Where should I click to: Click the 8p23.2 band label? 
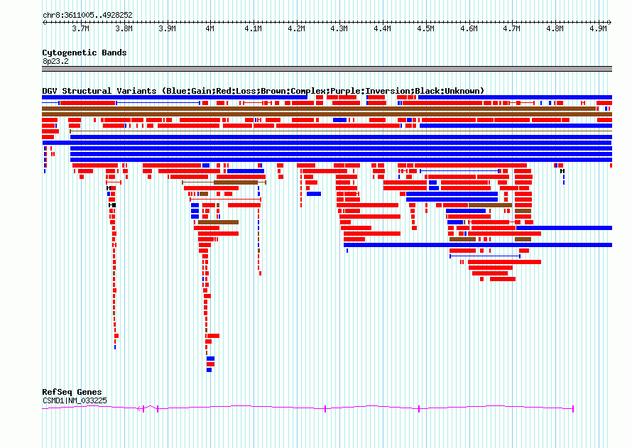(55, 61)
